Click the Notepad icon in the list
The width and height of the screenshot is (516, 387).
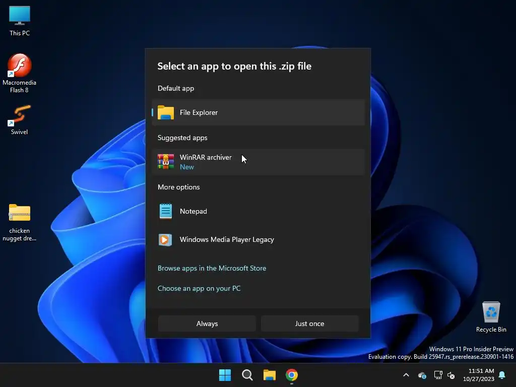point(165,211)
